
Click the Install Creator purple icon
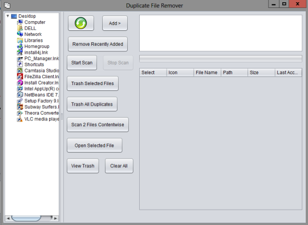click(x=20, y=83)
